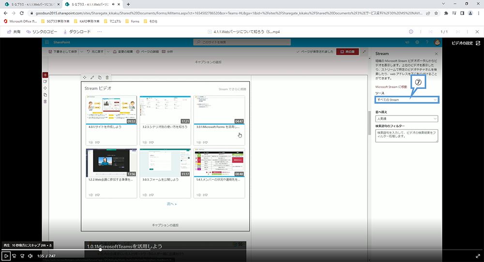Close the file preview with the X

click(477, 32)
